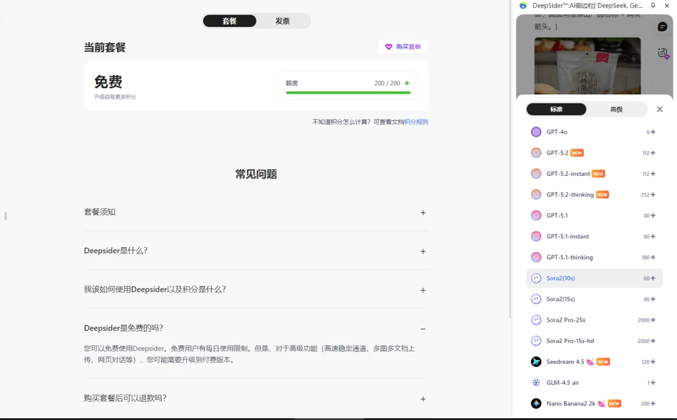Viewport: 677px width, 420px height.
Task: Click the GPT-5.2-instant model icon
Action: coord(536,174)
